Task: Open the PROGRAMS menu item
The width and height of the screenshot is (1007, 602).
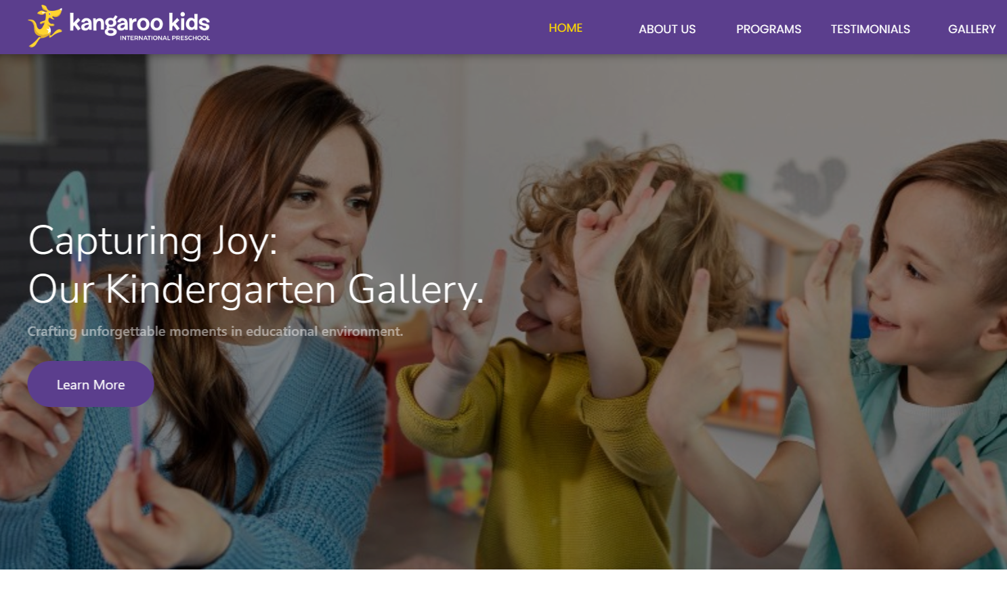Action: 769,29
